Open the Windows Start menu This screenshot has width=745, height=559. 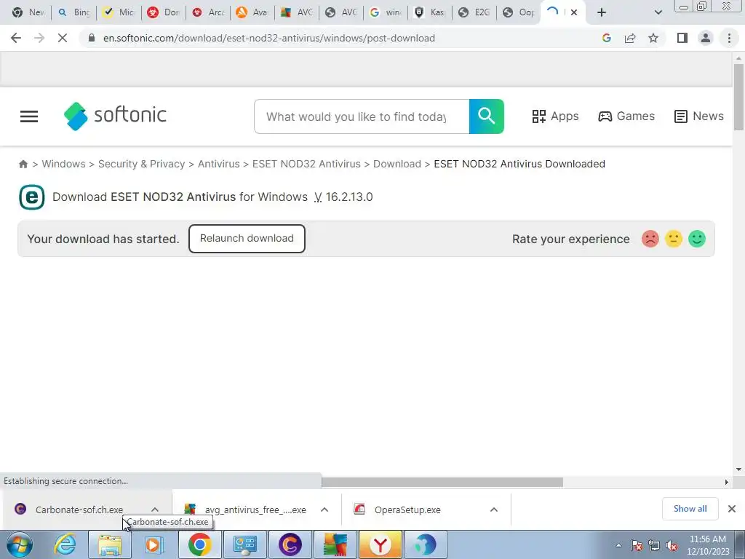pos(19,544)
